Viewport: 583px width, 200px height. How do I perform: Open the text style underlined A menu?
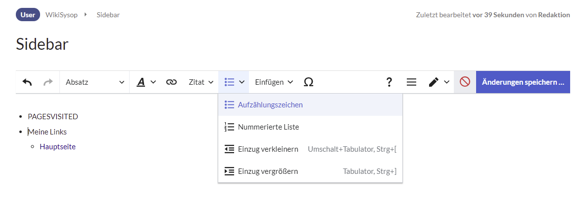[146, 82]
